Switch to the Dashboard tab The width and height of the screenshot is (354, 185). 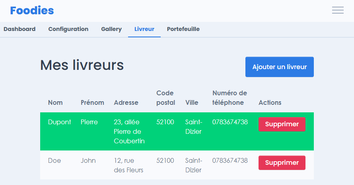pos(19,29)
